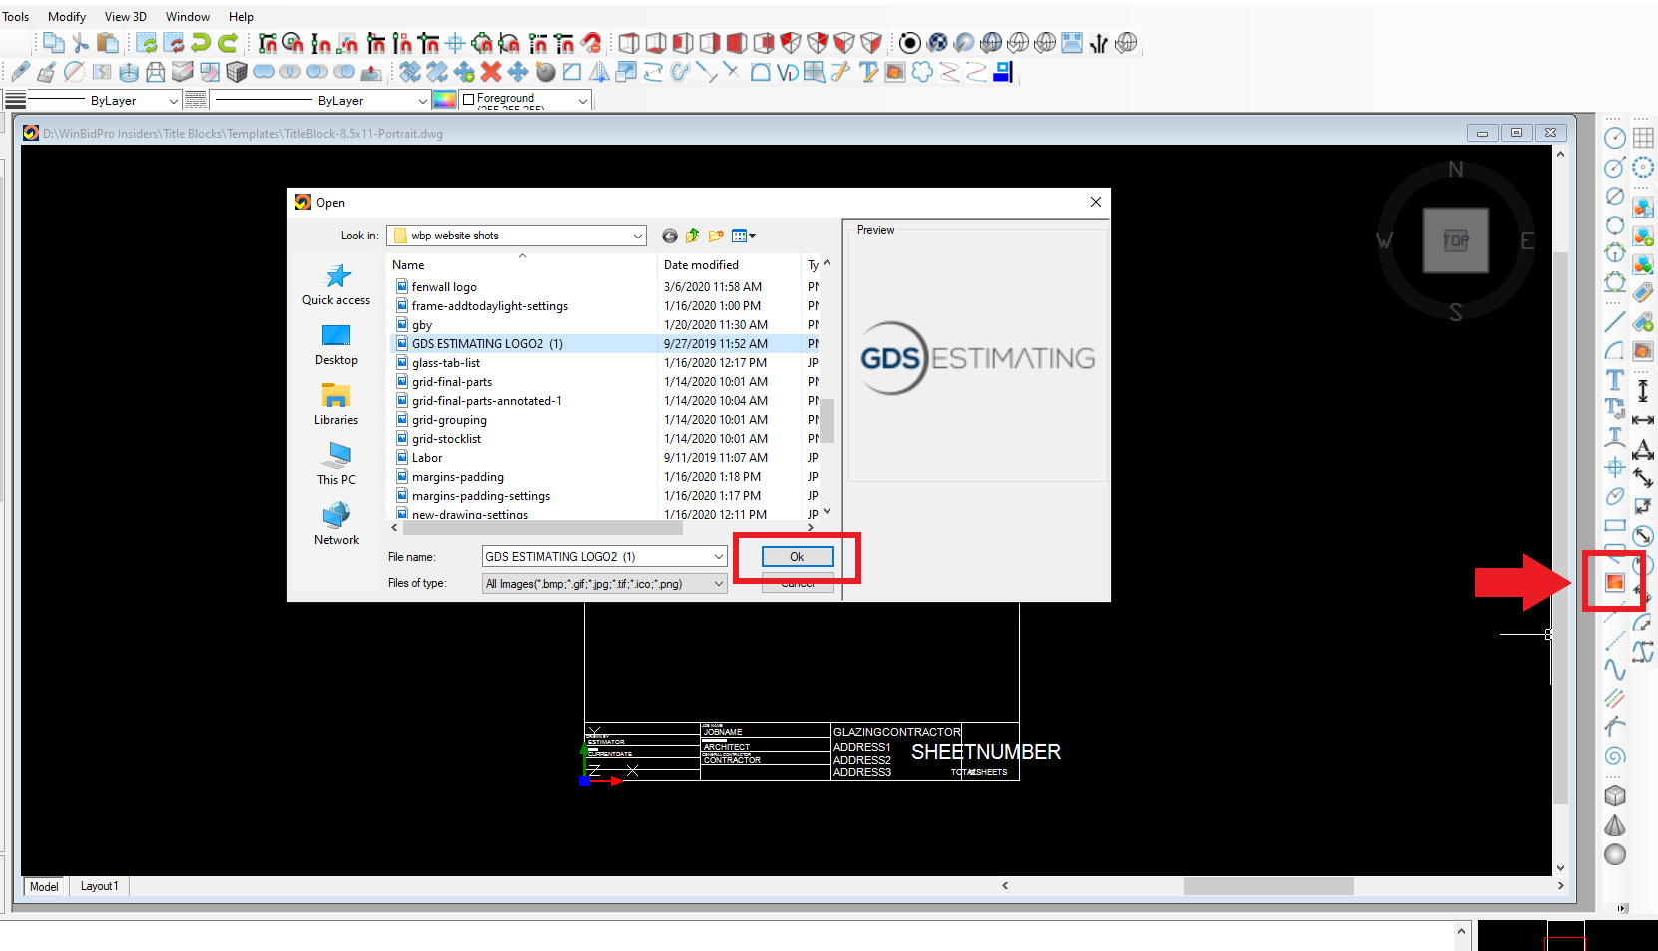Select the cut scissors icon
This screenshot has height=951, width=1658.
point(81,43)
